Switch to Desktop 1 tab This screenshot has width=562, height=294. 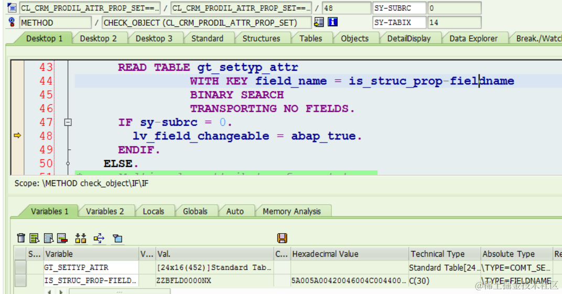click(x=44, y=39)
